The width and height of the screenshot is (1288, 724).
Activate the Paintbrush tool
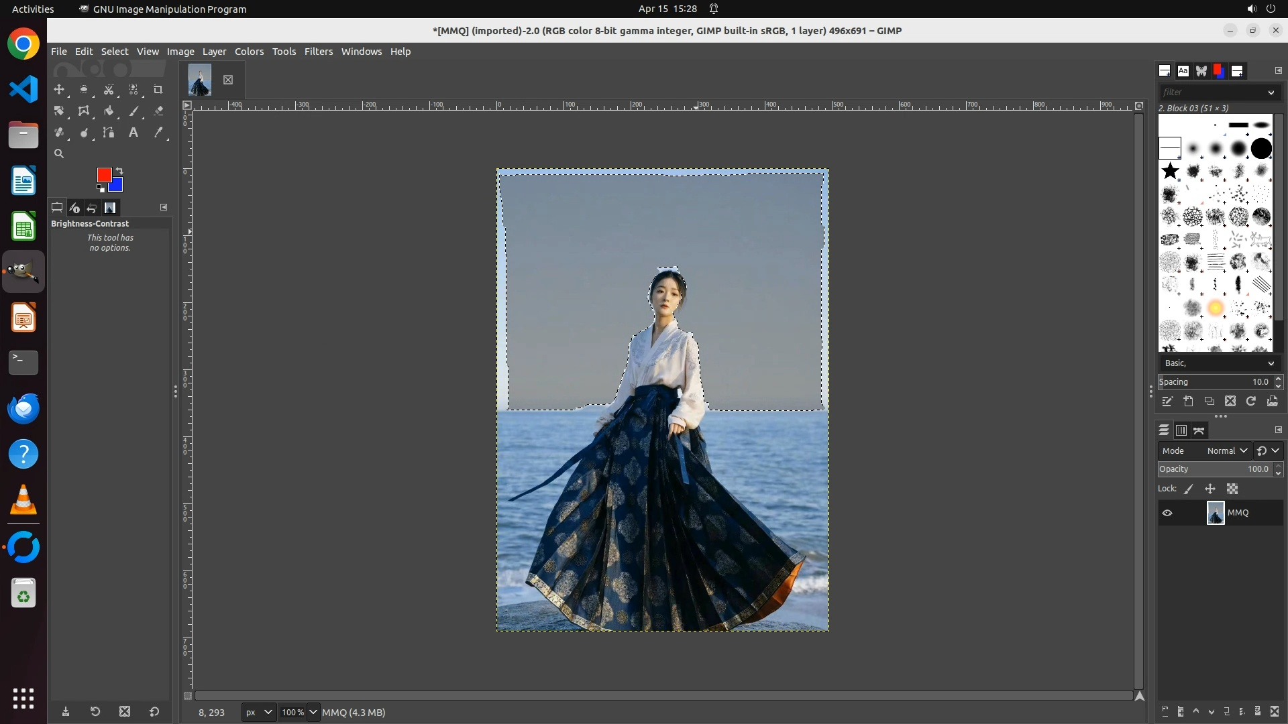(x=133, y=111)
